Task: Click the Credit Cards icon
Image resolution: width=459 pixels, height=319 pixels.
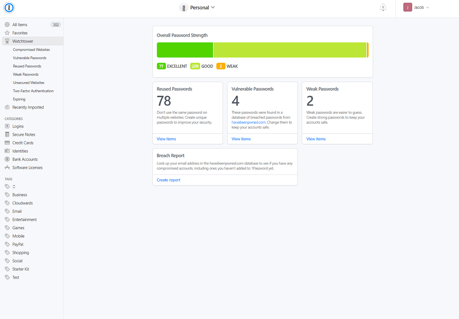Action: (x=7, y=143)
